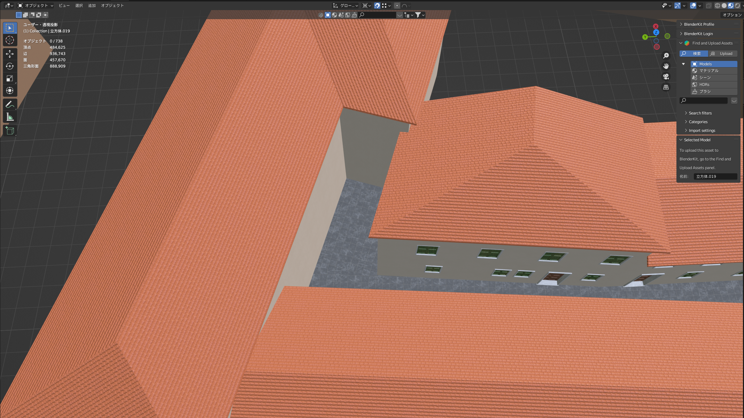This screenshot has width=744, height=418.
Task: Choose the Add Cube tool
Action: tap(10, 131)
